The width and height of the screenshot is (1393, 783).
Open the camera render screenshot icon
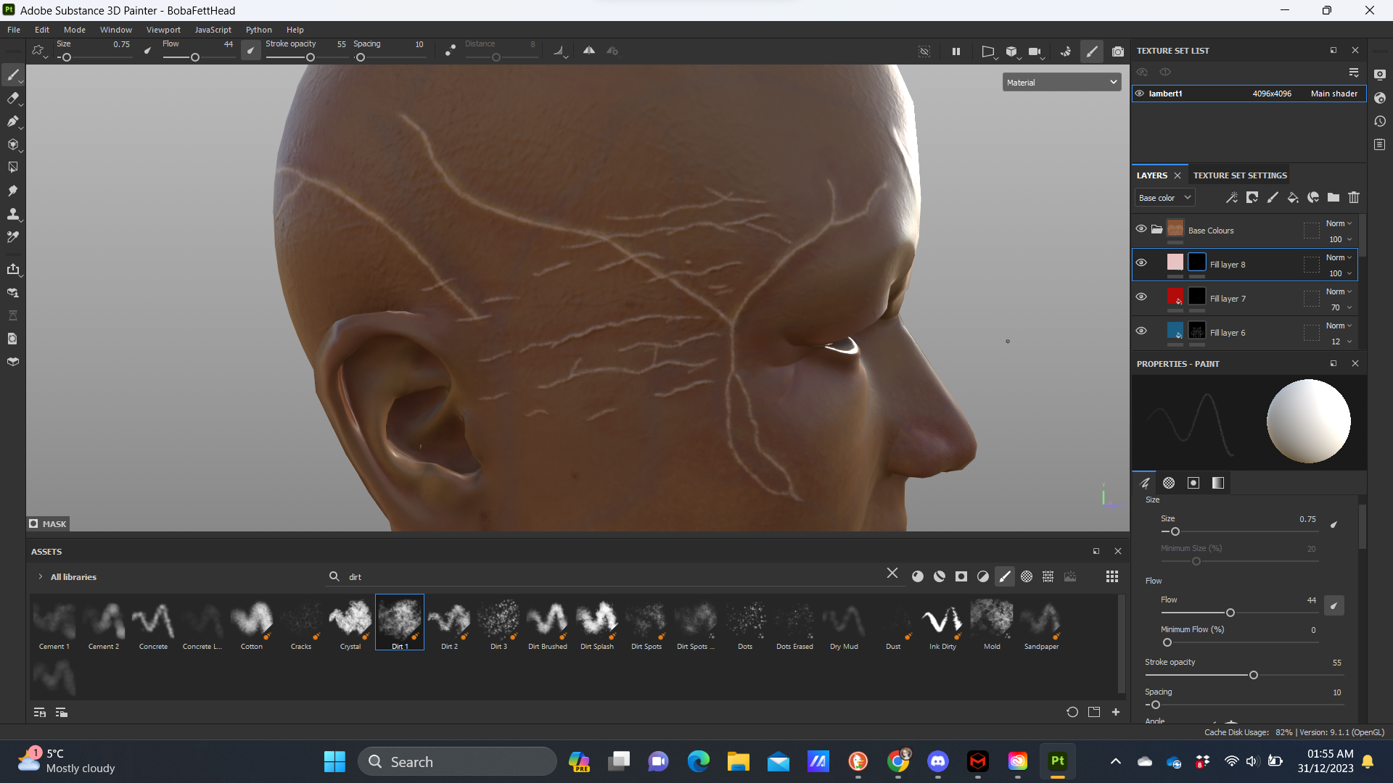(x=1118, y=51)
